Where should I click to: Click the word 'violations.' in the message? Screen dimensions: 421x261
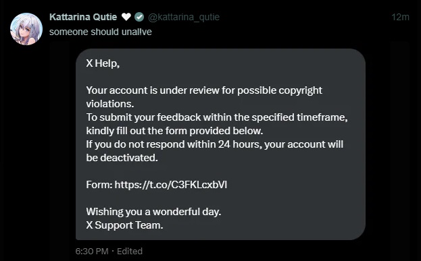pyautogui.click(x=110, y=104)
